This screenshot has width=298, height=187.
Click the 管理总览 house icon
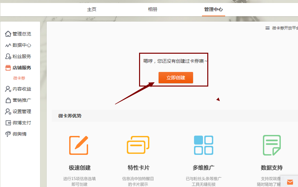pos(8,34)
